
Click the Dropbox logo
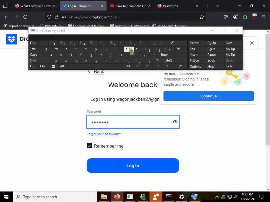point(12,39)
